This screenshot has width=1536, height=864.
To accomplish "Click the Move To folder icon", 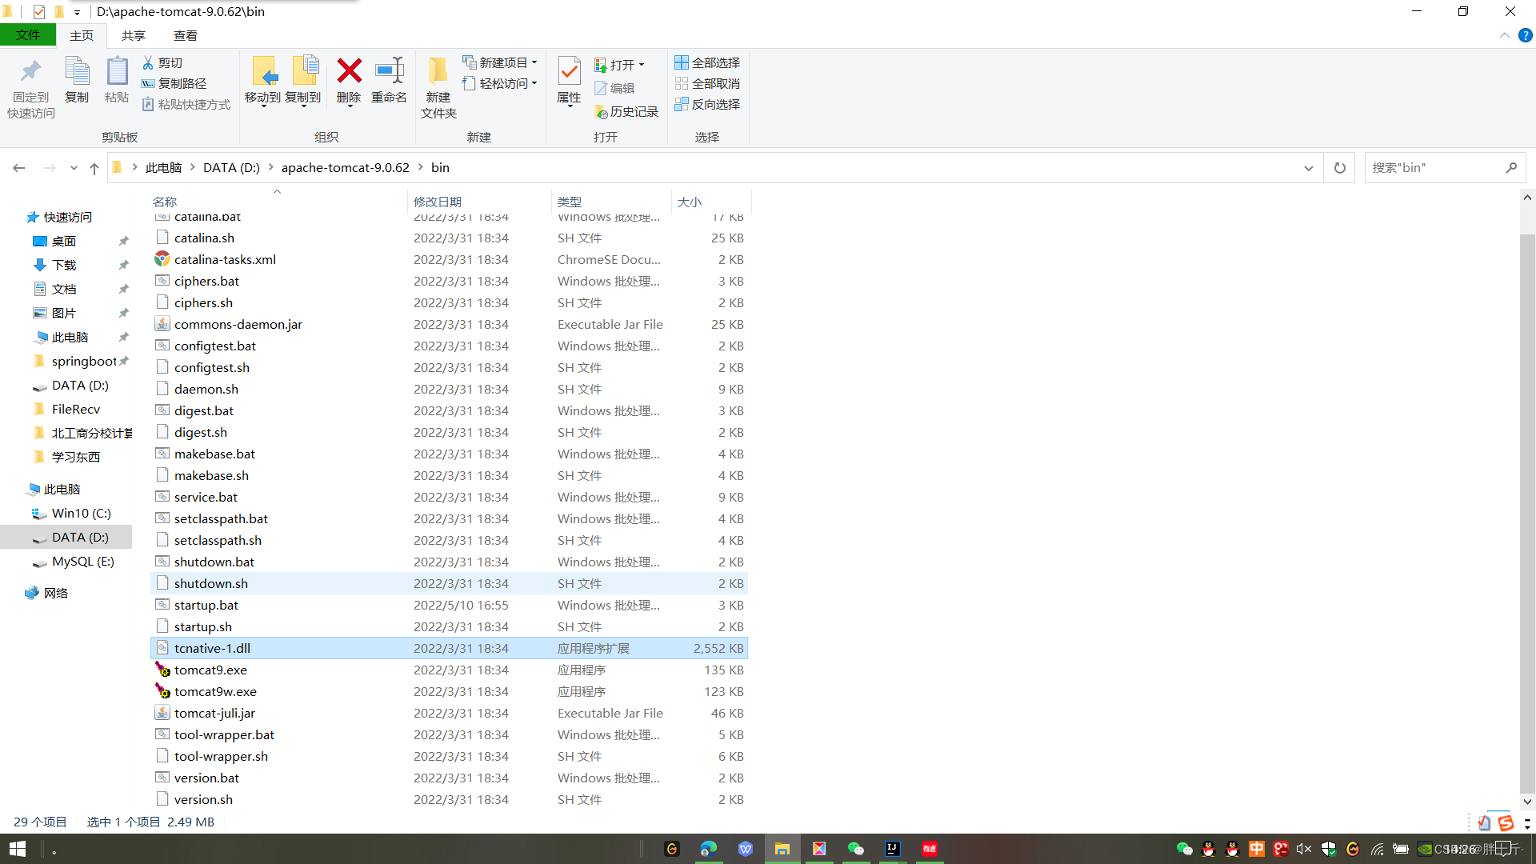I will pos(263,72).
